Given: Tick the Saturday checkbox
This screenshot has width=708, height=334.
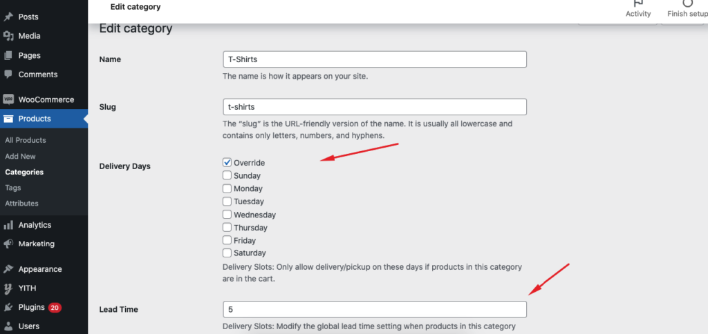Looking at the screenshot, I should (227, 253).
